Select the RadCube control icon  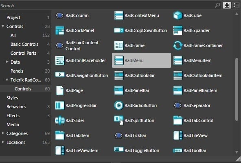pyautogui.click(x=177, y=15)
